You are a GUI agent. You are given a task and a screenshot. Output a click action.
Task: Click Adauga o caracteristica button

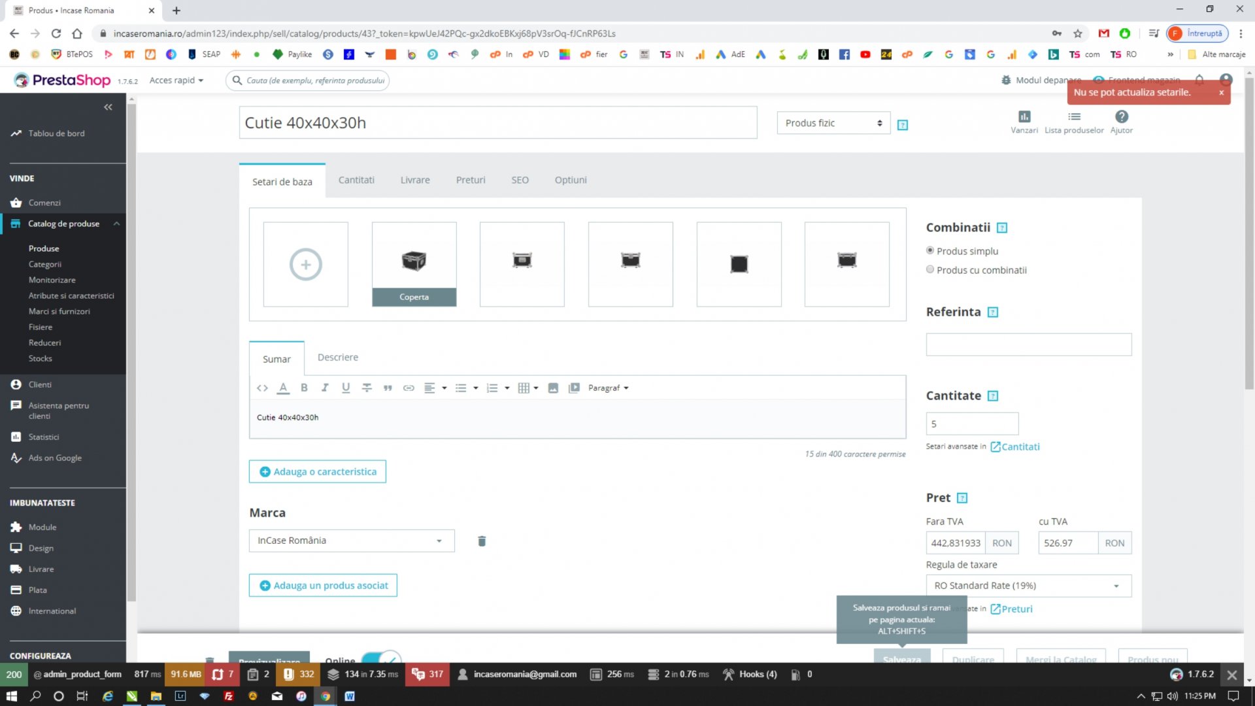click(x=318, y=471)
